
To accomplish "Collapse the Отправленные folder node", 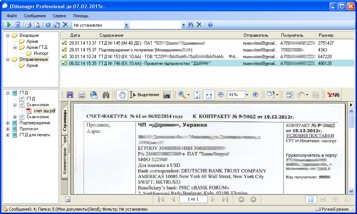I will click(x=8, y=60).
